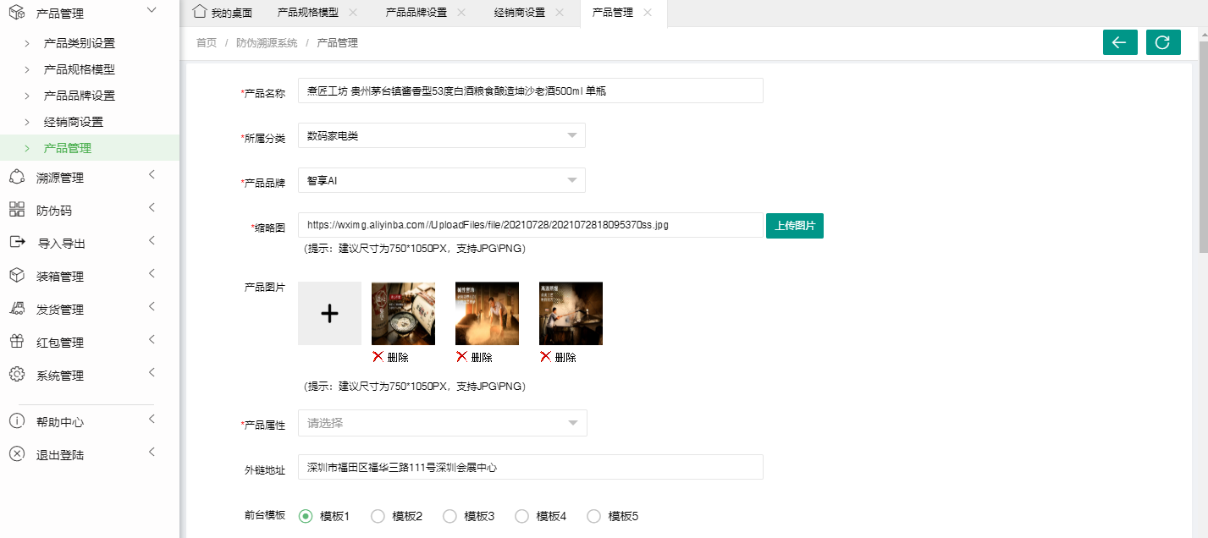This screenshot has height=538, width=1208.
Task: Click the green back arrow button
Action: (x=1119, y=42)
